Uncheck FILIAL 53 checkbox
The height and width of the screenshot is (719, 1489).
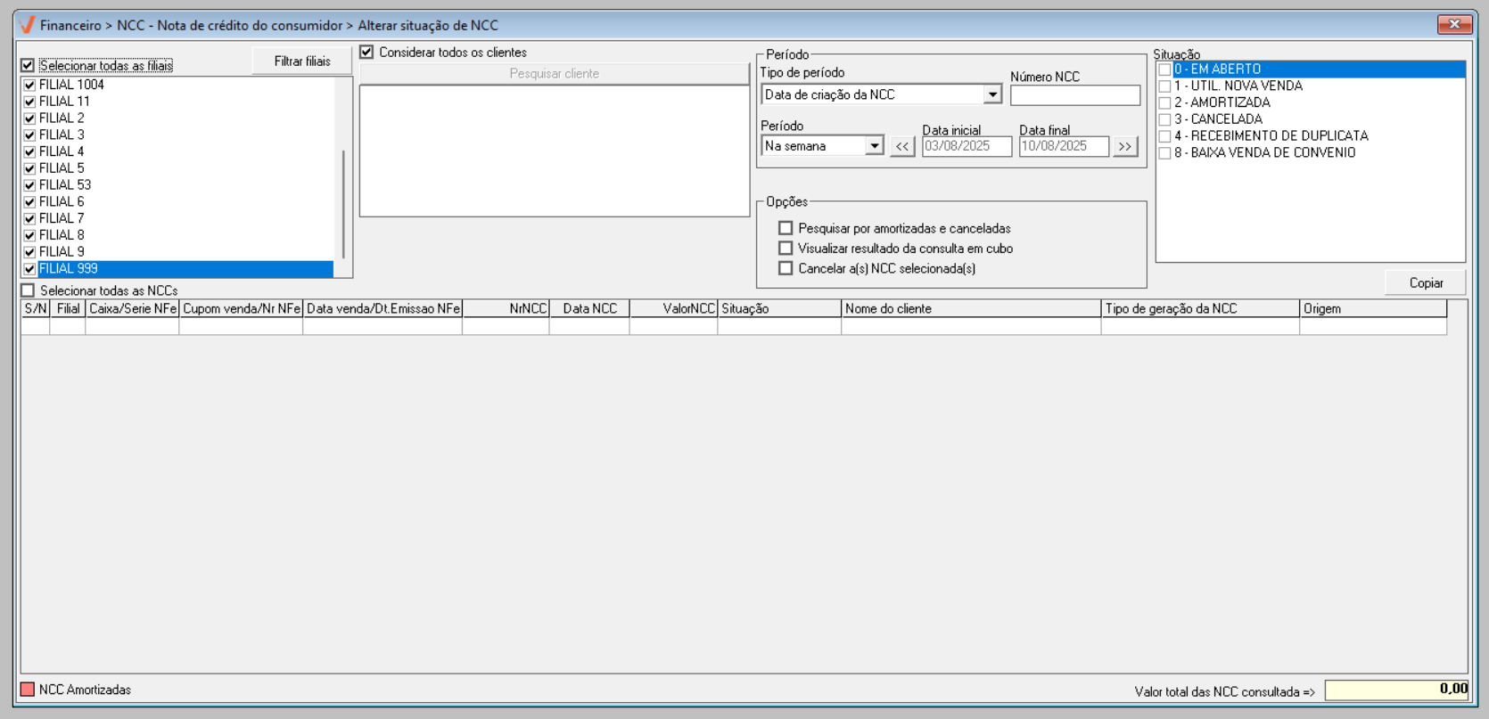click(x=29, y=185)
